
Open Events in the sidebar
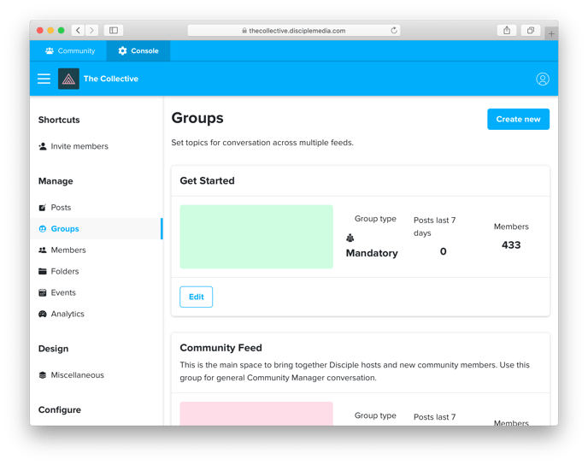coord(96,292)
